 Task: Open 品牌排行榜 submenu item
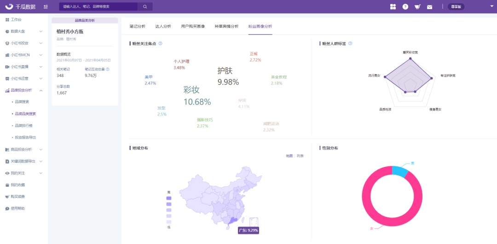point(23,126)
